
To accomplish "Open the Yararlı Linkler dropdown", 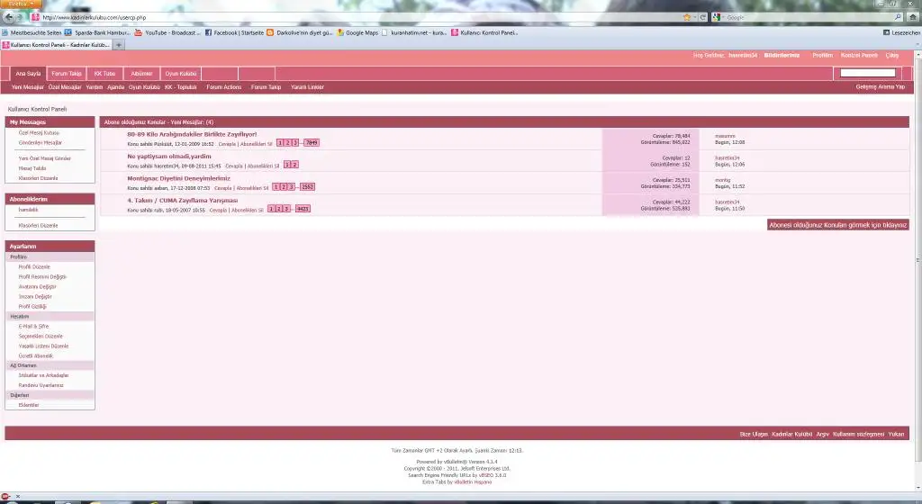I will (307, 87).
